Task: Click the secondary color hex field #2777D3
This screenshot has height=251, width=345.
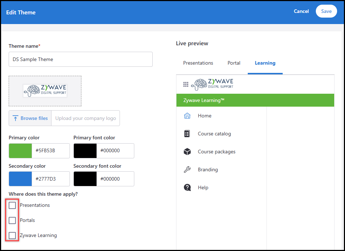Action: [x=51, y=179]
